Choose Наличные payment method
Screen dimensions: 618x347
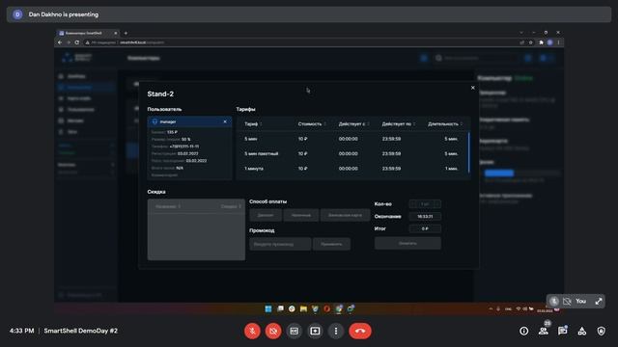[x=301, y=215]
